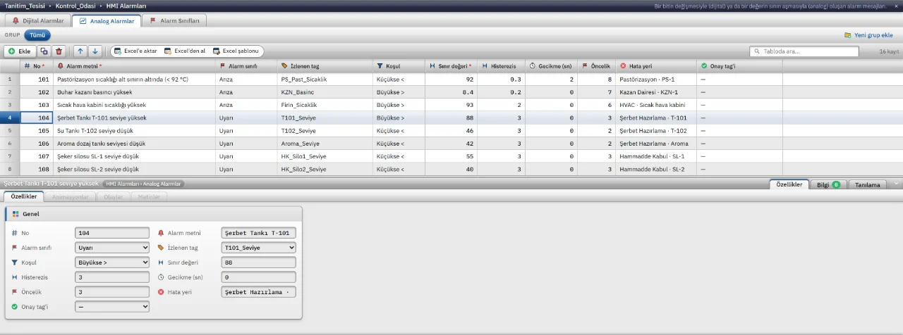The height and width of the screenshot is (335, 903).
Task: Sort by Alarm metni column header
Action: 134,66
